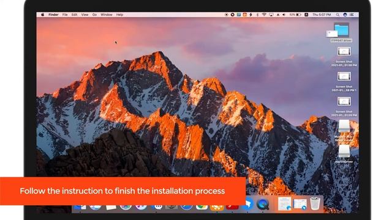Open the input source 'A' menu
This screenshot has height=220, width=392.
[306, 15]
